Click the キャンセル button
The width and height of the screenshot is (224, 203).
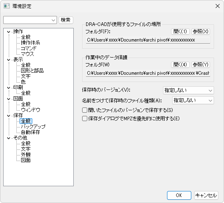[x=206, y=195]
